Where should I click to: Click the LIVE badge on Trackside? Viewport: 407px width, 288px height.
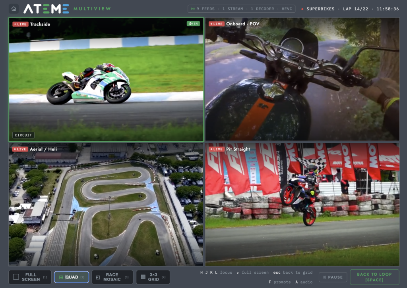coord(20,24)
